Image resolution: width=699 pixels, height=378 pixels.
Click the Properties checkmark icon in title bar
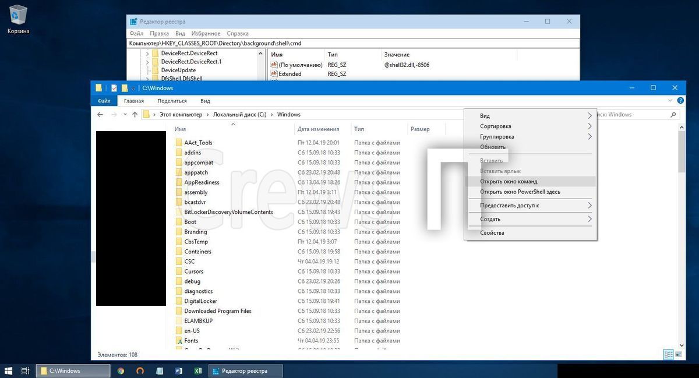click(x=114, y=88)
